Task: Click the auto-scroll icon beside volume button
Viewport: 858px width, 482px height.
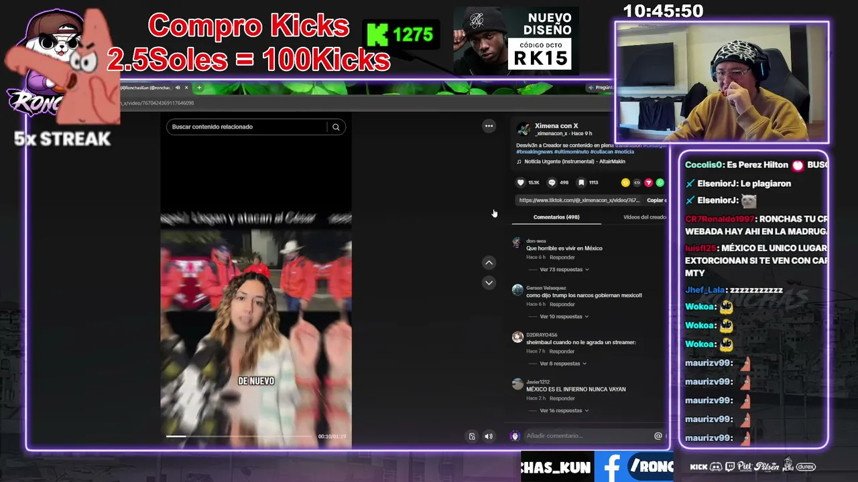Action: coord(472,436)
